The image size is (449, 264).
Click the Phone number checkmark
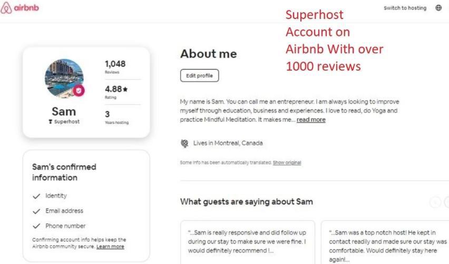pos(36,226)
